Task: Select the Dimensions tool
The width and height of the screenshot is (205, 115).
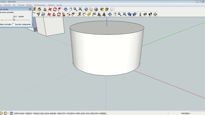Action: (84, 14)
